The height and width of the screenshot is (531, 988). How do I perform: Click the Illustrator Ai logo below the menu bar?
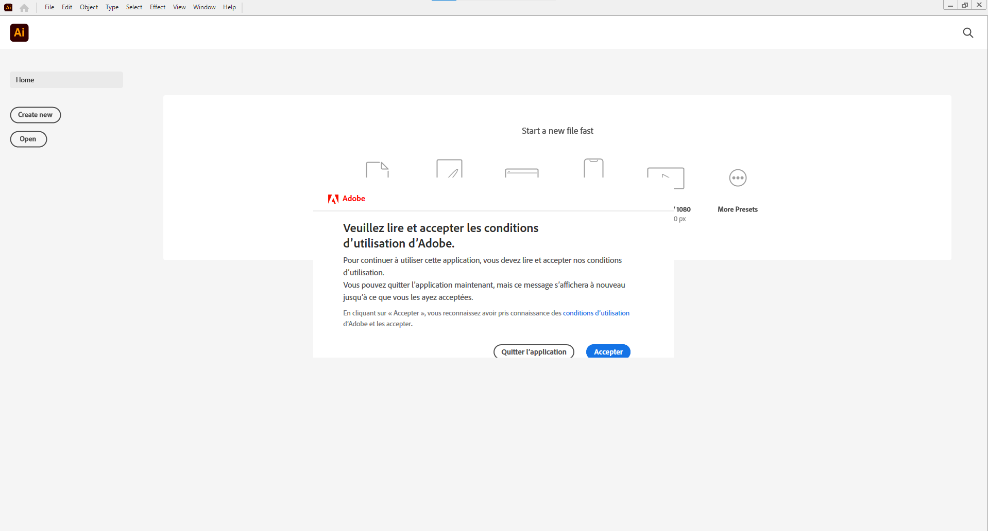(x=20, y=32)
